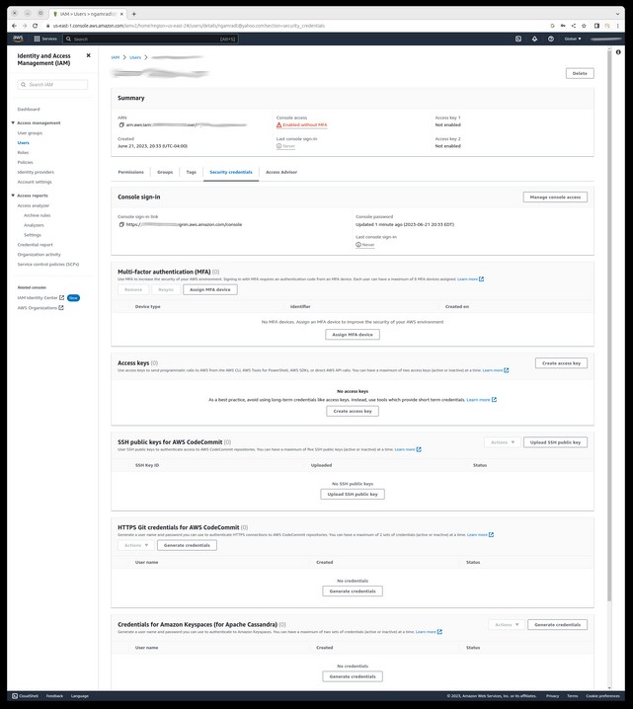Open the password key icon in address bar
The image size is (633, 709).
[x=563, y=26]
